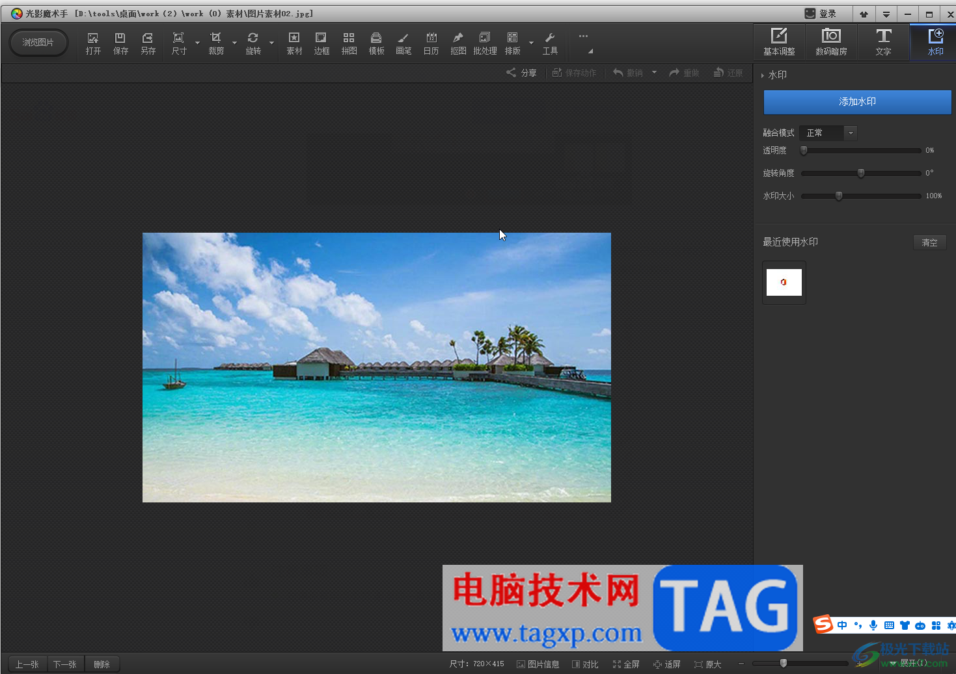Collapse the 水印 section header
This screenshot has width=956, height=674.
(x=774, y=75)
